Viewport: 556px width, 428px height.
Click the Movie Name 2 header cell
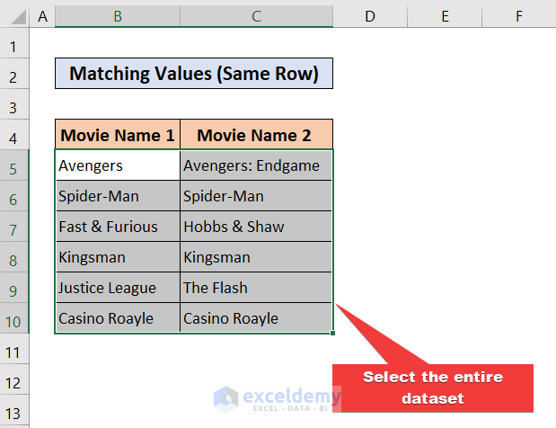tap(256, 136)
